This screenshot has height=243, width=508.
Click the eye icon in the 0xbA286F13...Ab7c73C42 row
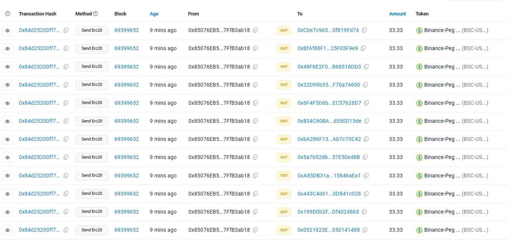pos(8,139)
